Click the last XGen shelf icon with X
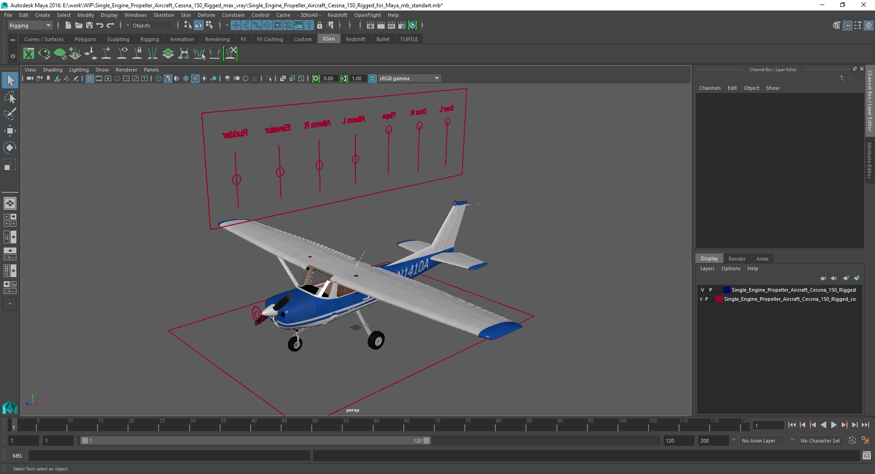 coord(231,54)
